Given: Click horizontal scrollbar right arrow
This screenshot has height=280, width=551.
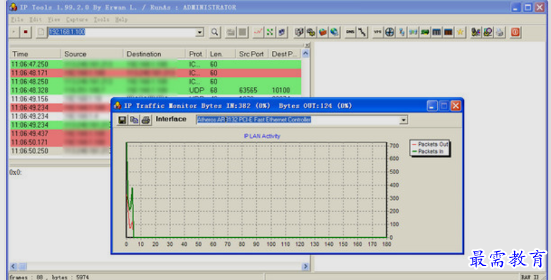Looking at the screenshot, I should pos(306,266).
